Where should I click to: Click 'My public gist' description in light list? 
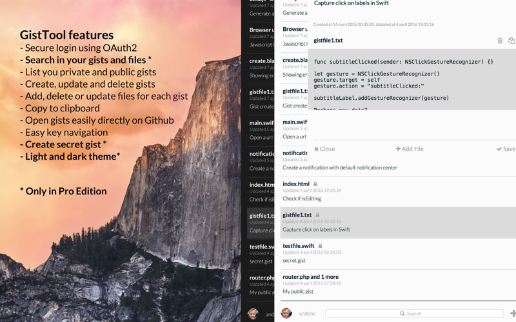[298, 292]
